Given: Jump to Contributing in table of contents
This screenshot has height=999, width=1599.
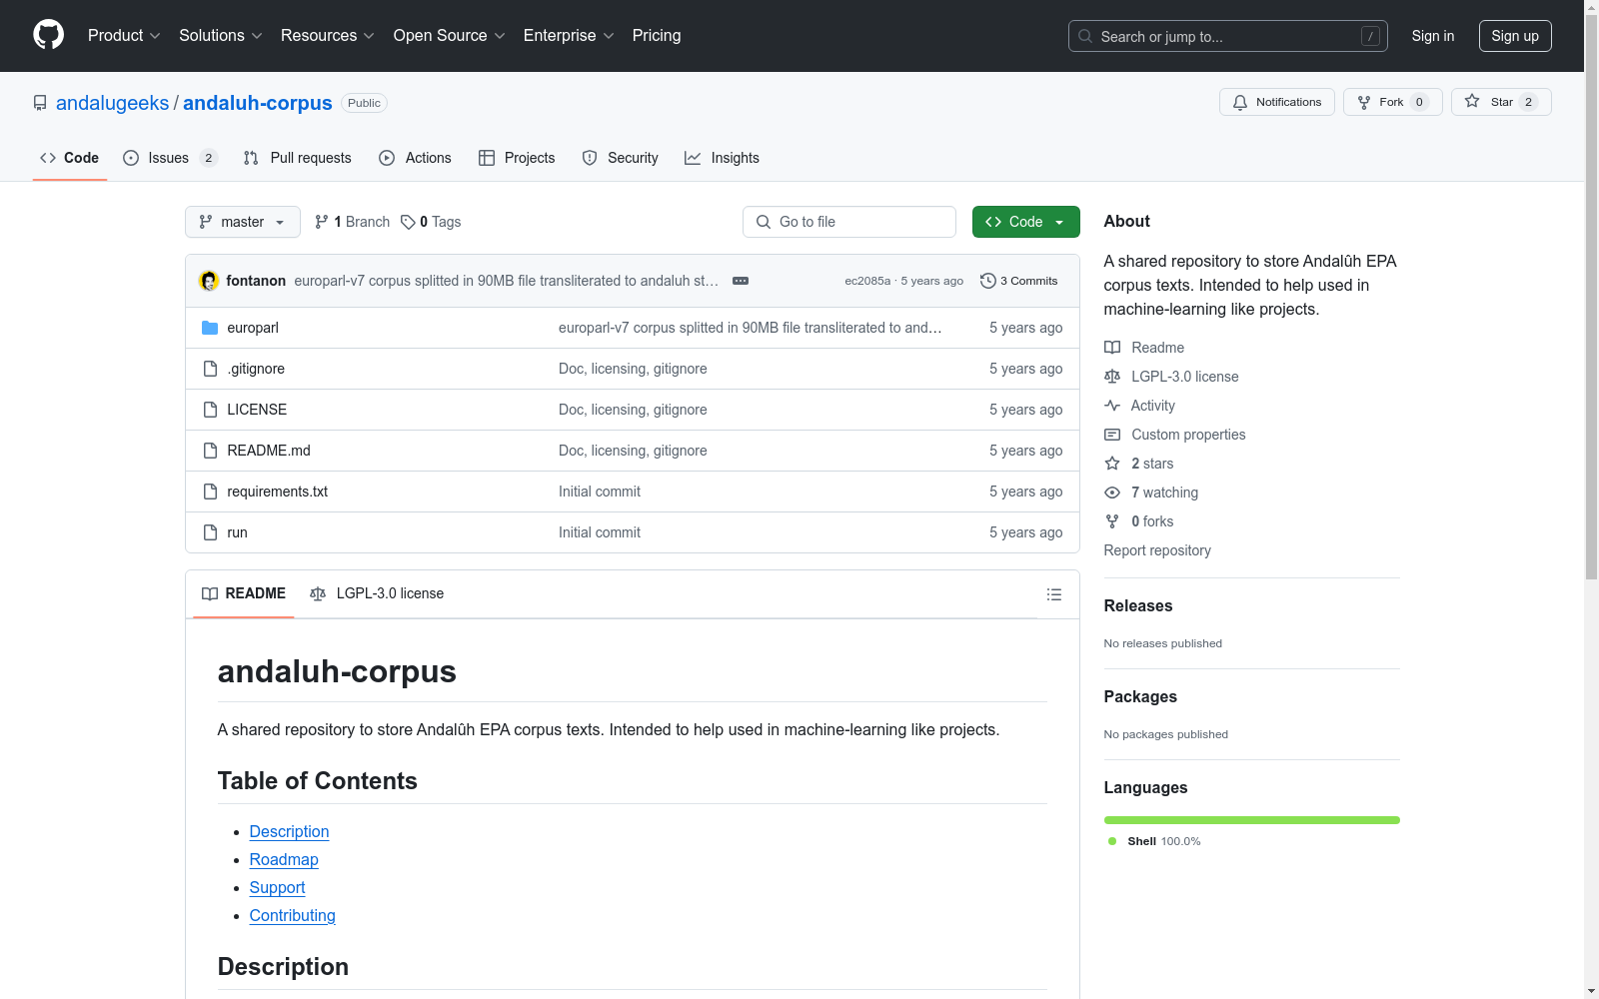Looking at the screenshot, I should point(293,915).
